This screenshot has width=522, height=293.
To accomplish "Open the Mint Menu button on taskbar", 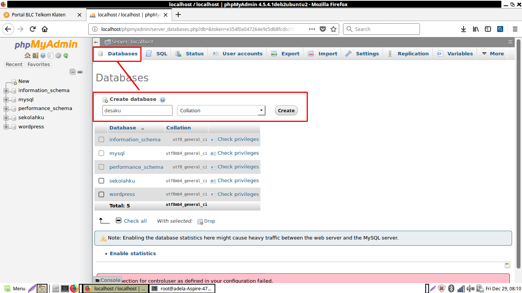I will point(15,288).
